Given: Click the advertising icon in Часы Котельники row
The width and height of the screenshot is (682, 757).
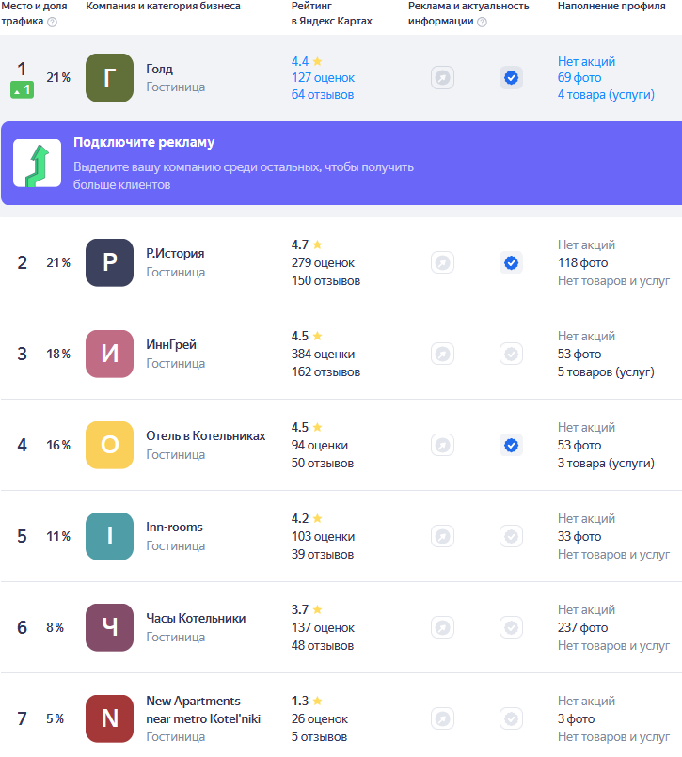Looking at the screenshot, I should 442,627.
